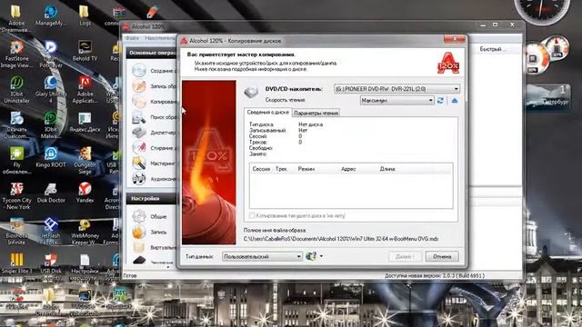Open the IObit Uninstaller desktop shortcut
Image resolution: width=582 pixels, height=327 pixels.
pos(16,90)
